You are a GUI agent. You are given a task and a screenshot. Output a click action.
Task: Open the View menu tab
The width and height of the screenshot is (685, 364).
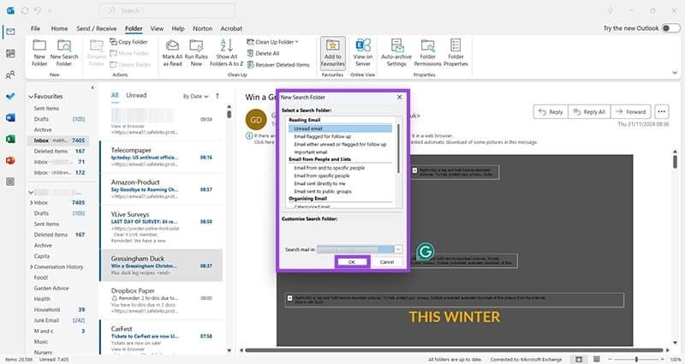155,28
